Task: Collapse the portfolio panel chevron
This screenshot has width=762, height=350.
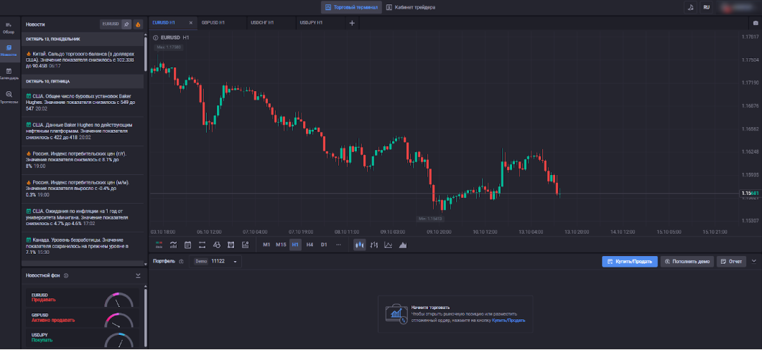Action: coord(754,261)
